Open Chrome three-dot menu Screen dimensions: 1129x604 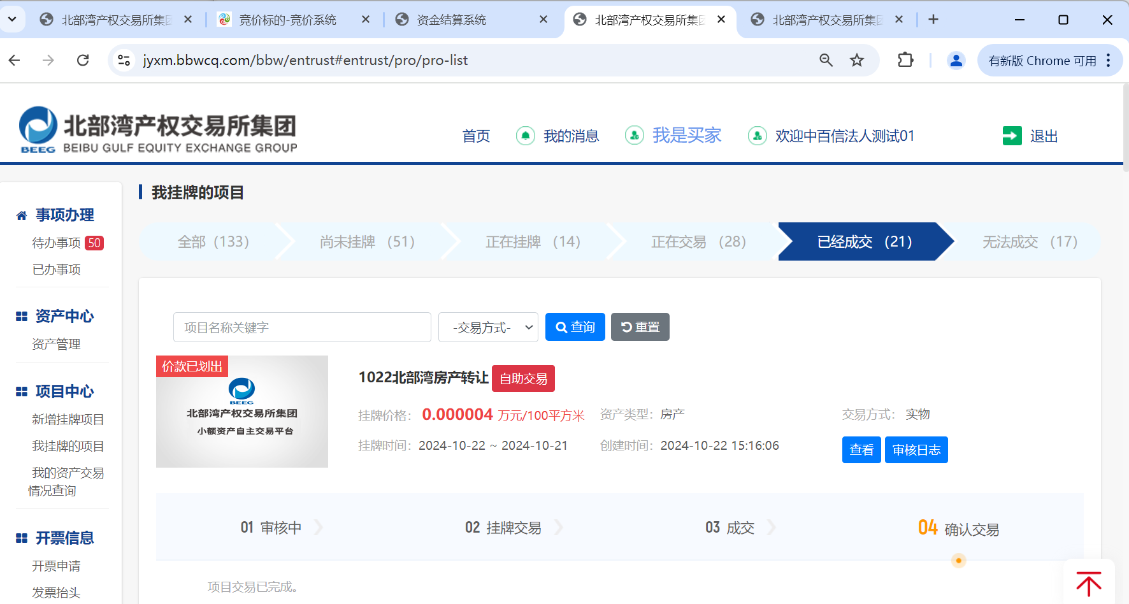coord(1109,60)
